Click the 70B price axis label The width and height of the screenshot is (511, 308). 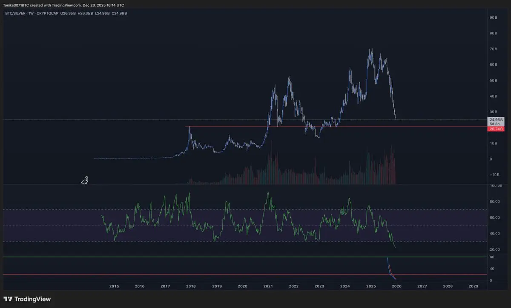(x=494, y=49)
